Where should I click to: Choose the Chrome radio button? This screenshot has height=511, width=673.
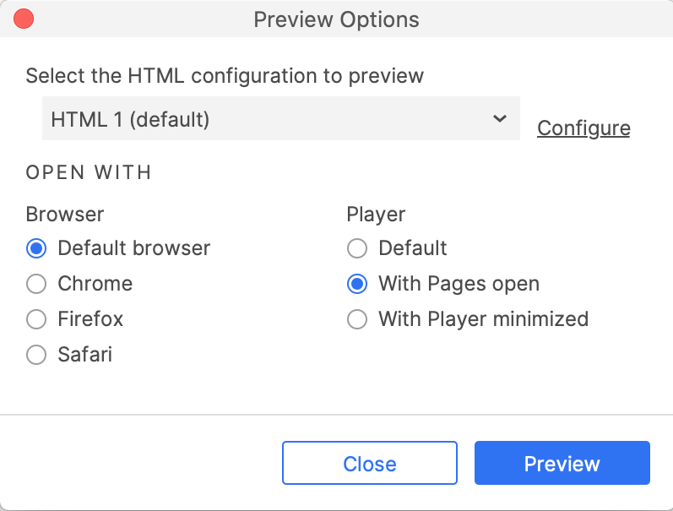click(x=36, y=284)
